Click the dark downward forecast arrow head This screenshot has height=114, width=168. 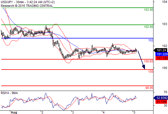click(144, 67)
